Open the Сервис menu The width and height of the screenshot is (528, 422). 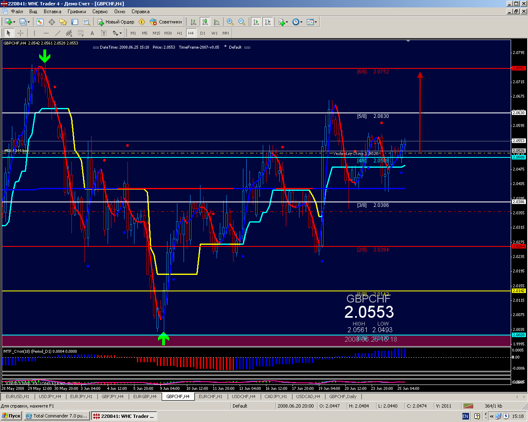[x=100, y=12]
